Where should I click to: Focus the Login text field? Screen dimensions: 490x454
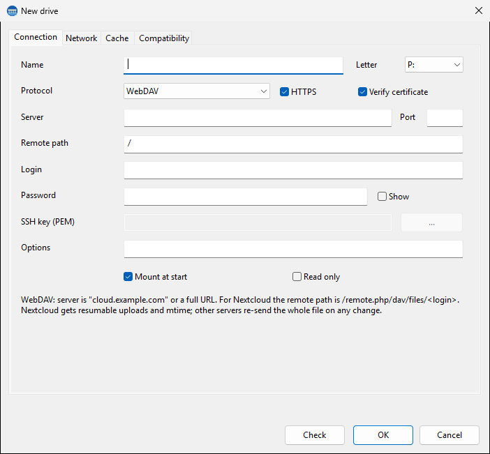[293, 170]
